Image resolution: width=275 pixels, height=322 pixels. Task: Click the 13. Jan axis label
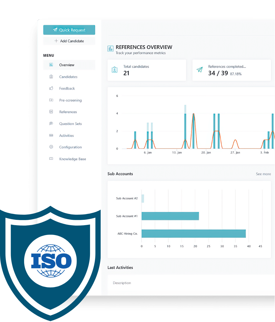(177, 153)
